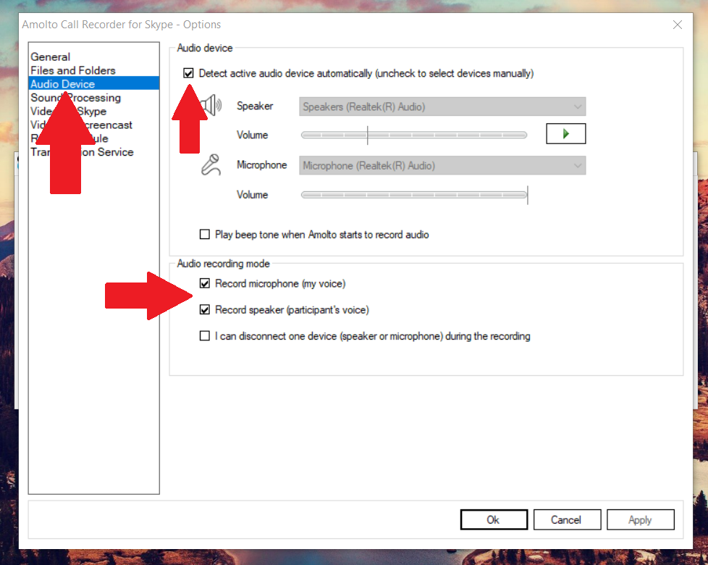Open the Speaker device dropdown

pos(442,106)
